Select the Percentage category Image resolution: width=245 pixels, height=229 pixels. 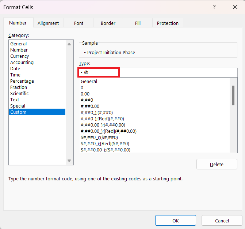click(x=37, y=81)
